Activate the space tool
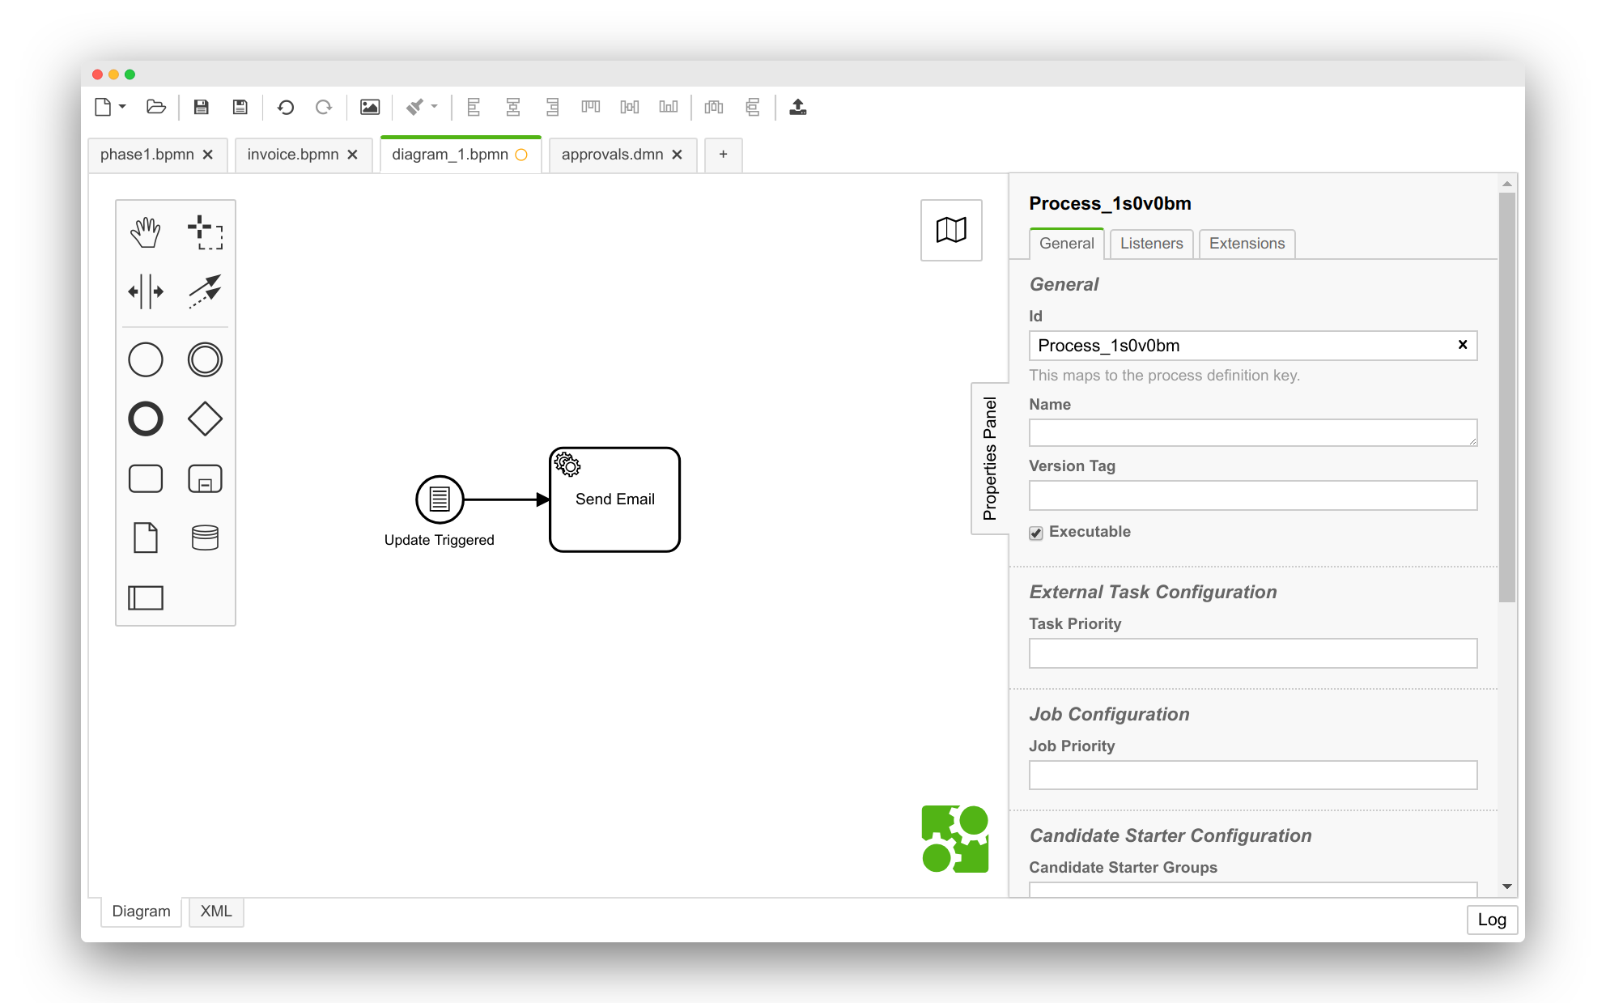This screenshot has width=1606, height=1003. click(146, 291)
